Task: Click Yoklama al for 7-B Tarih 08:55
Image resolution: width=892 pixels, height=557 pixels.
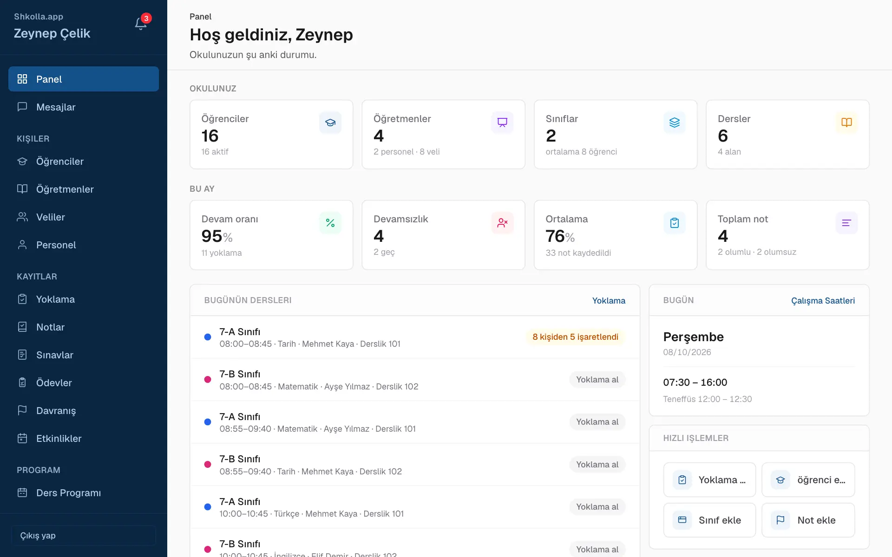Action: click(x=597, y=465)
